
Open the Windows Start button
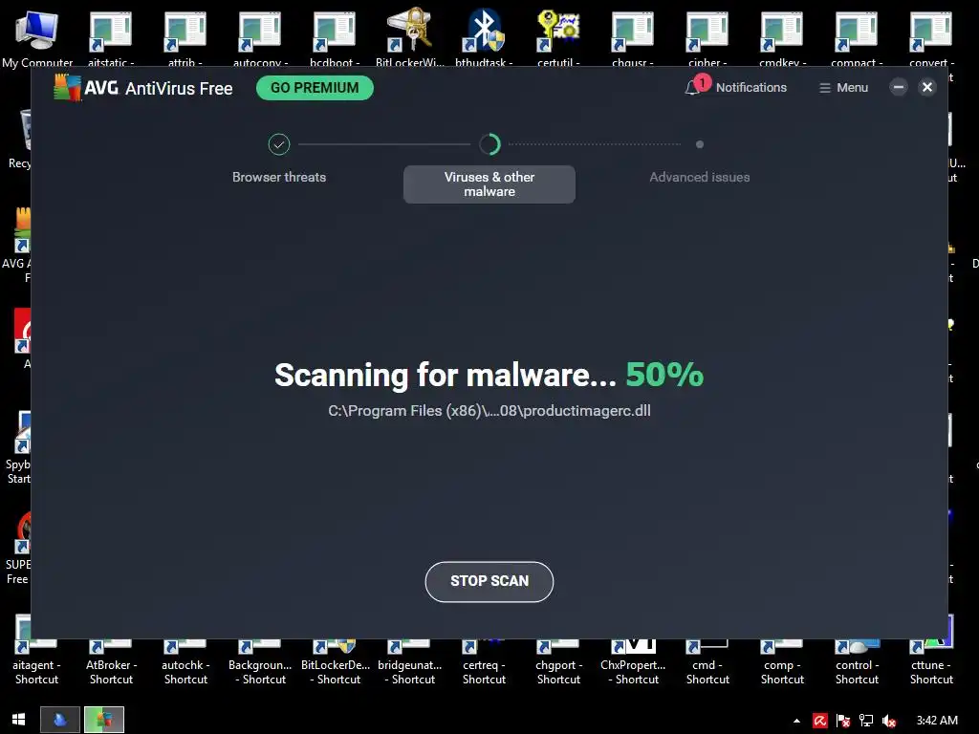pyautogui.click(x=18, y=720)
